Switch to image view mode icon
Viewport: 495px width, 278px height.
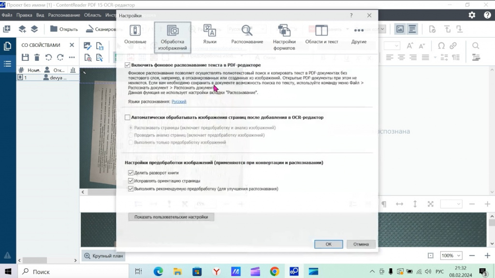pos(400,29)
